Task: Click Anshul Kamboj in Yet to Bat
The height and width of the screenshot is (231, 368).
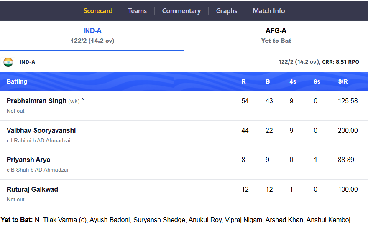Action: (x=328, y=220)
